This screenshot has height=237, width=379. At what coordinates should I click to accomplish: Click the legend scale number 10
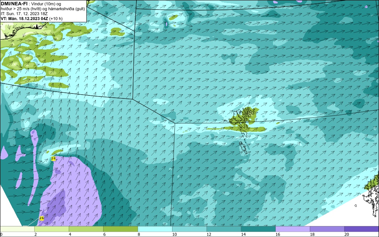[x=174, y=234]
